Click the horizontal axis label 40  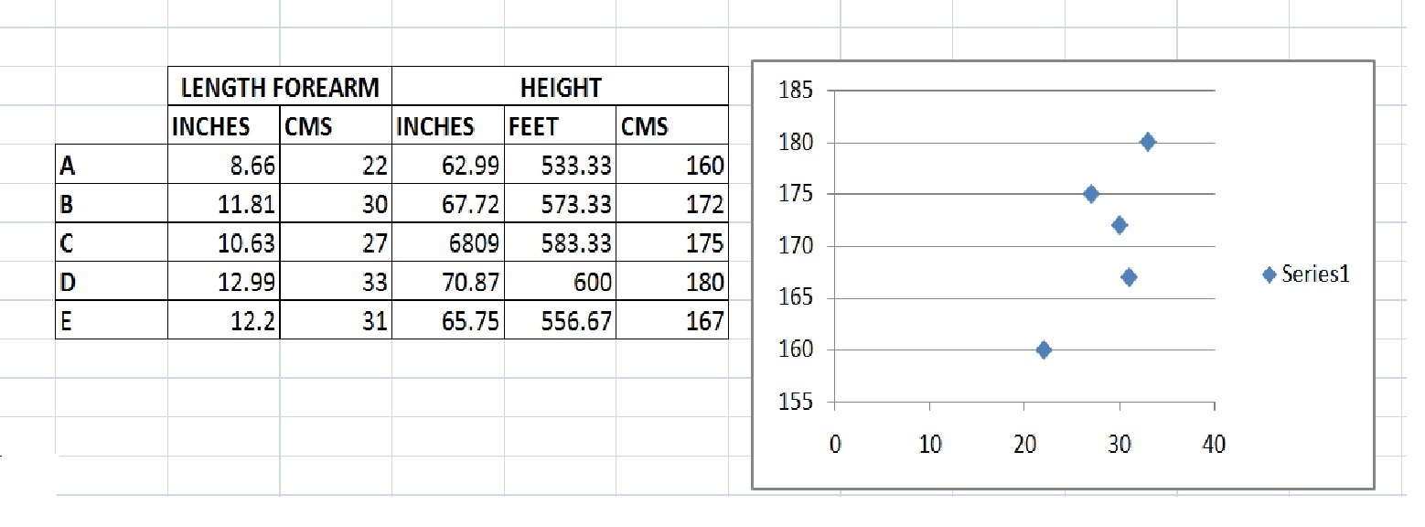[x=1214, y=444]
